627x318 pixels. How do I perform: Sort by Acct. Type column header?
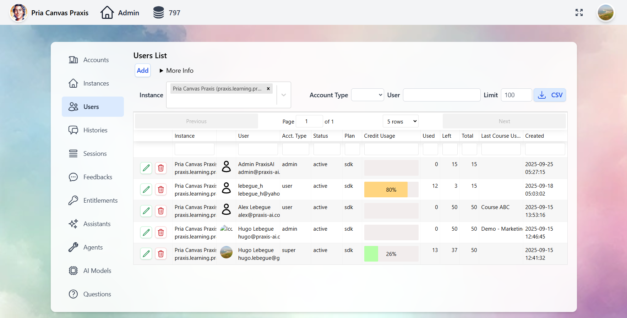click(x=295, y=136)
